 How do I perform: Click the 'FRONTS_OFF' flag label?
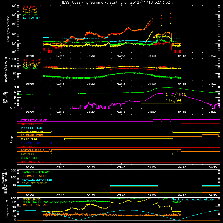30,158
